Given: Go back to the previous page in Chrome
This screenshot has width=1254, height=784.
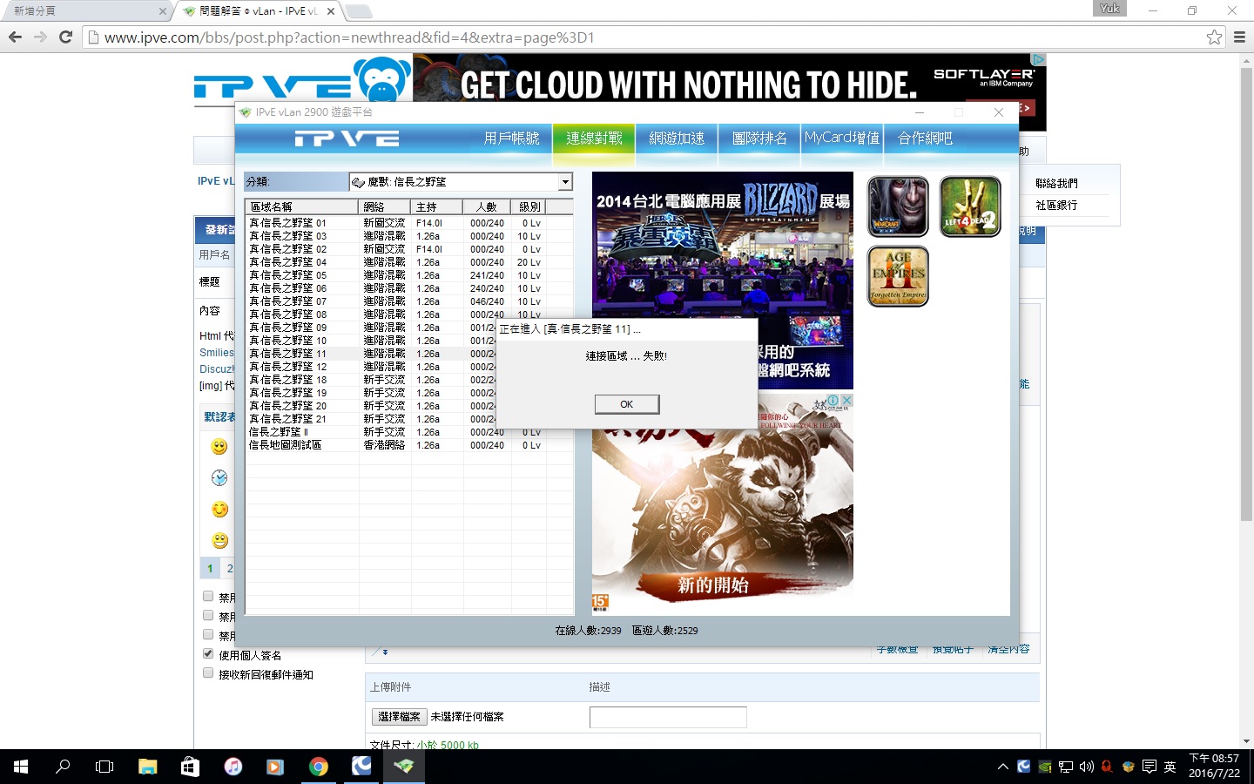Looking at the screenshot, I should pyautogui.click(x=15, y=37).
